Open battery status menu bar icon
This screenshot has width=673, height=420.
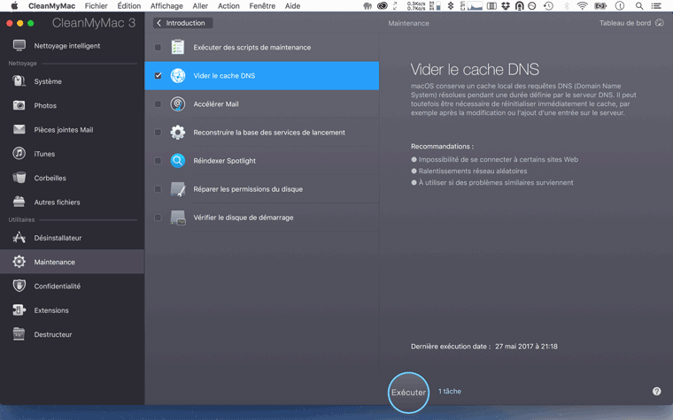pos(600,6)
